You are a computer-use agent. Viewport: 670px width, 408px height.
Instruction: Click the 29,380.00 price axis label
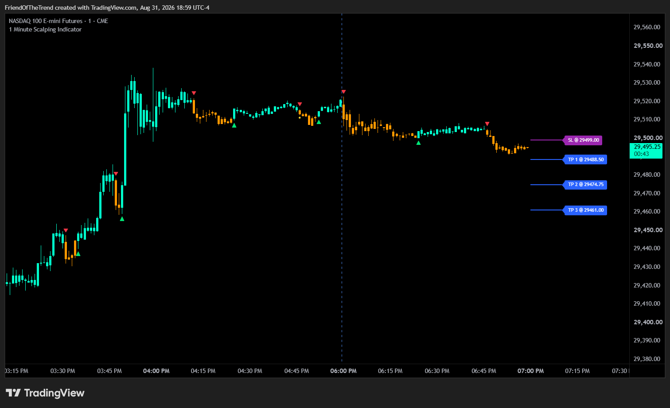(x=647, y=359)
